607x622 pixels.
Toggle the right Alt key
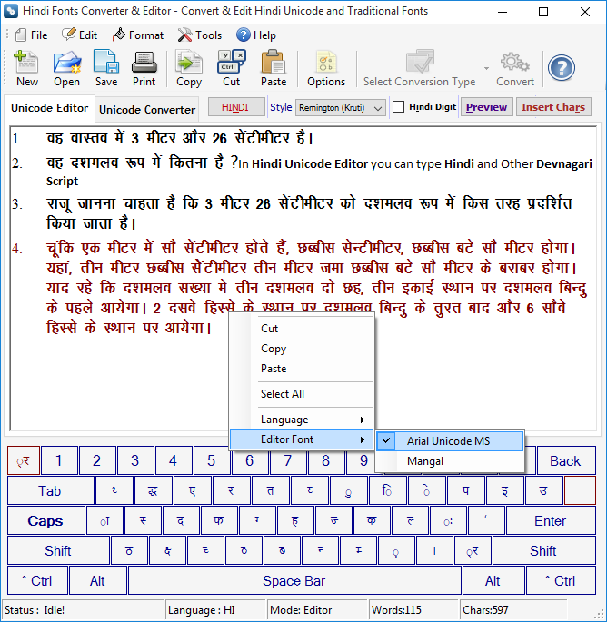(493, 581)
